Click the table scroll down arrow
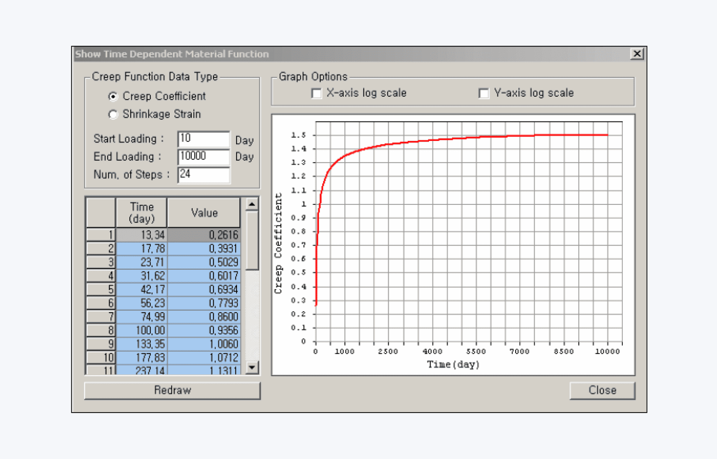 point(252,367)
